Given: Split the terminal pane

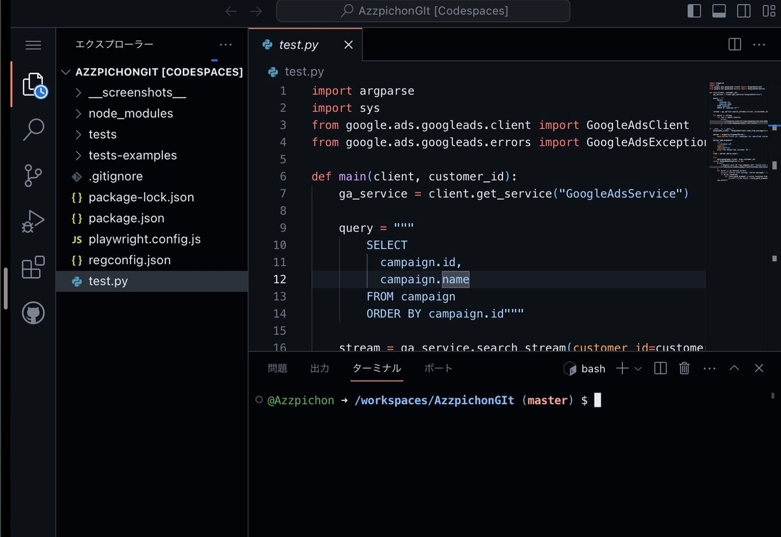Looking at the screenshot, I should tap(660, 368).
